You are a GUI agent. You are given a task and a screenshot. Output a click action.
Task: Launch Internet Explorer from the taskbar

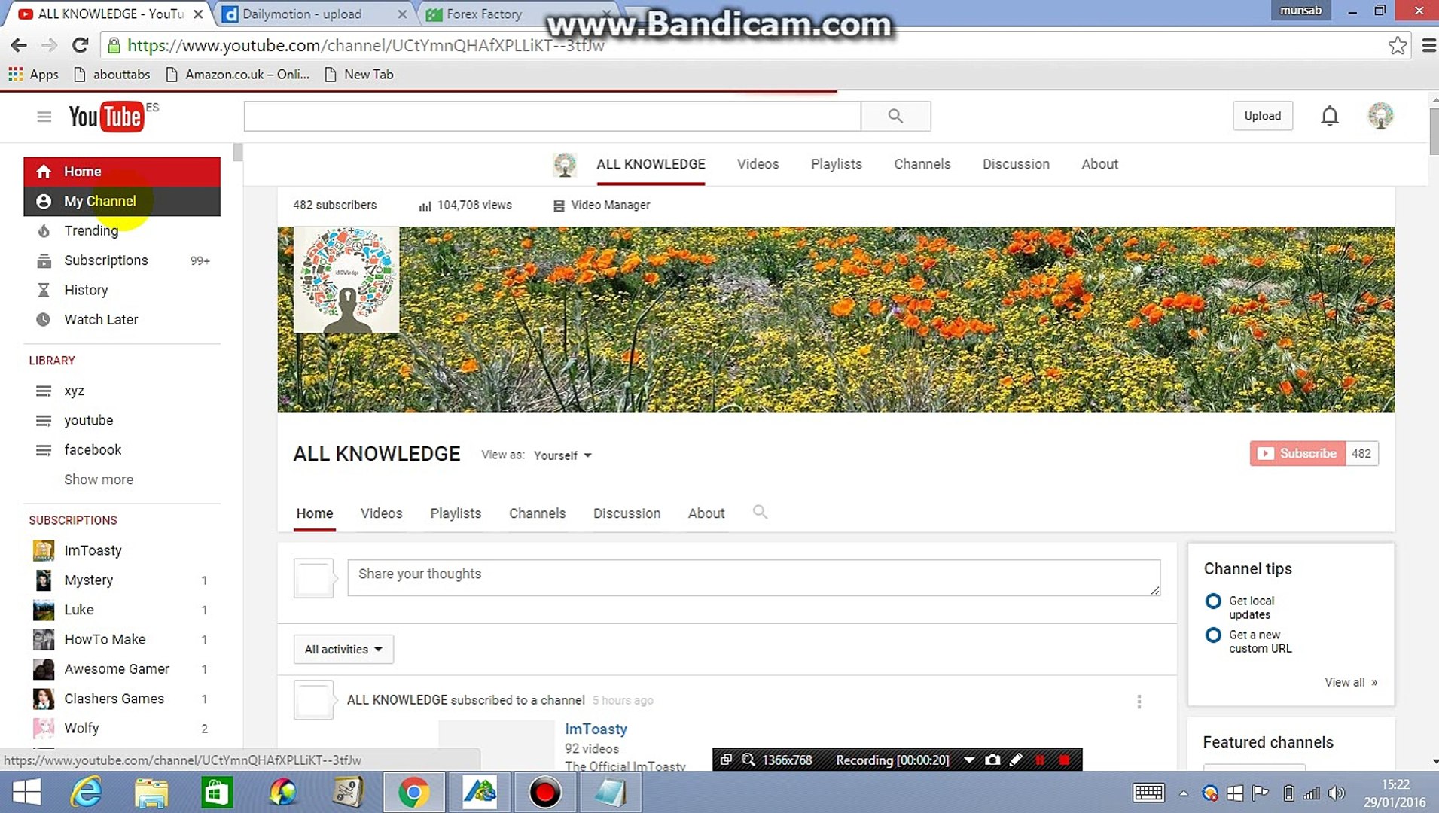tap(86, 793)
